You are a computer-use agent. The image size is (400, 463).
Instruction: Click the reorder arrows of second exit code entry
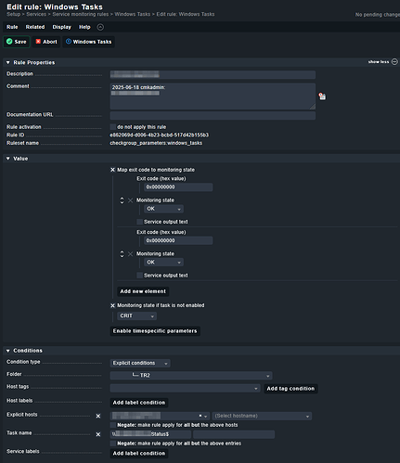click(122, 254)
